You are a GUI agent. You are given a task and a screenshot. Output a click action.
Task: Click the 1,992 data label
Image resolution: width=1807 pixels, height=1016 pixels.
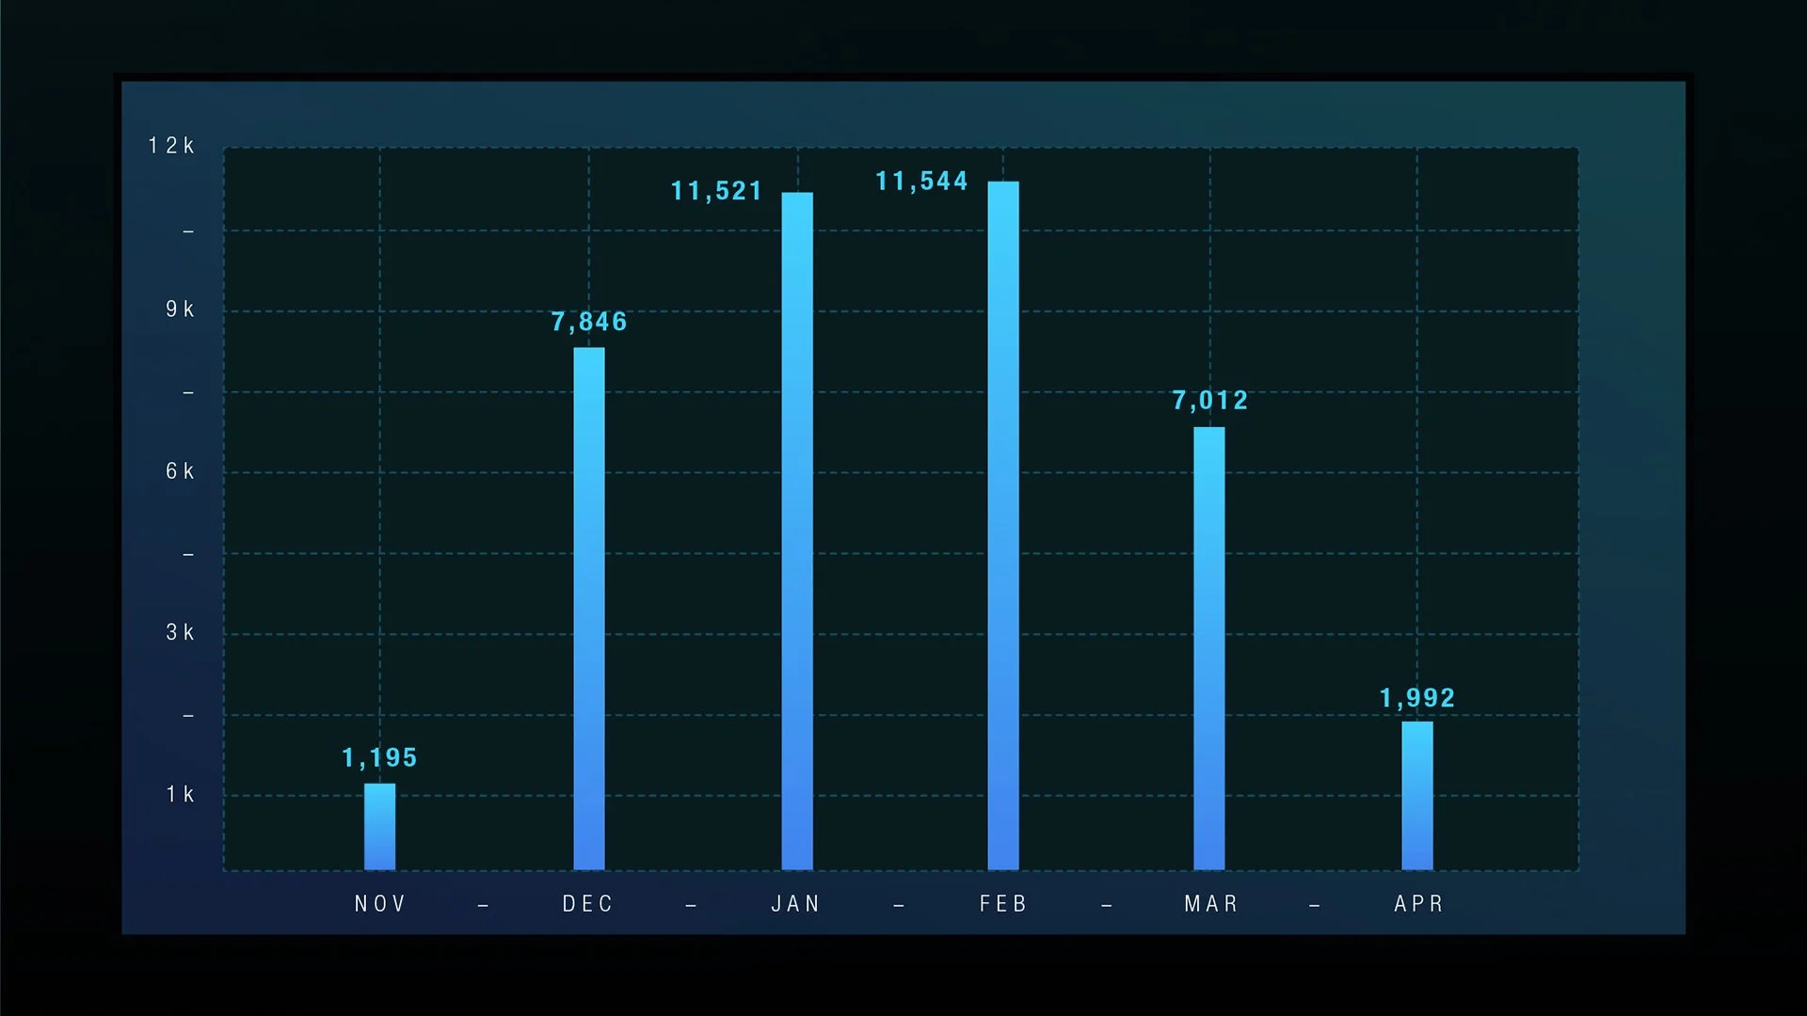pyautogui.click(x=1417, y=698)
